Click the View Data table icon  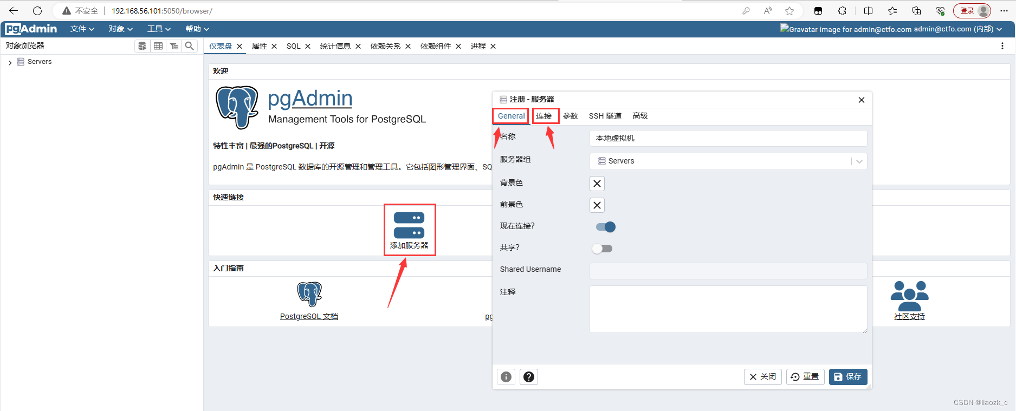(158, 46)
